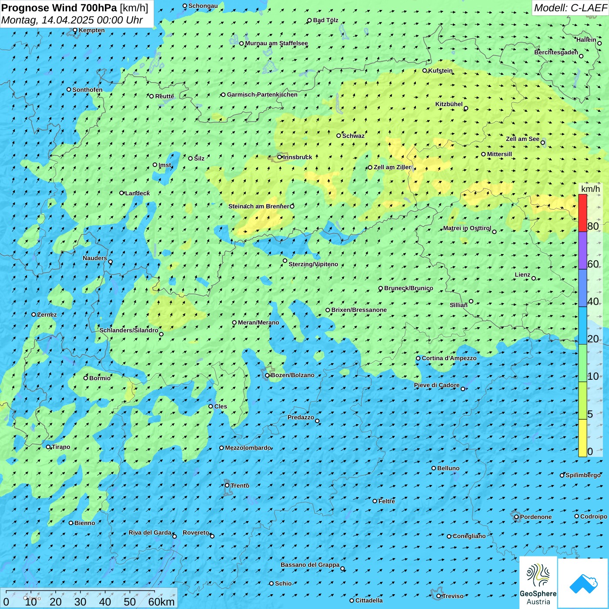The height and width of the screenshot is (609, 609).
Task: Click the red 80 km/h legend color
Action: [x=582, y=213]
